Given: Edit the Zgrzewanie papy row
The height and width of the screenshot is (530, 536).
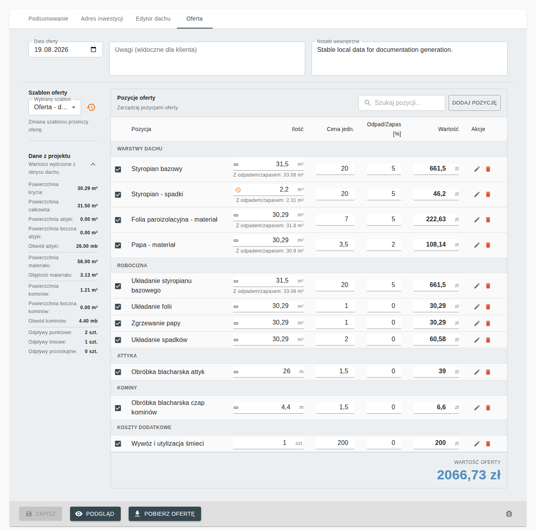Looking at the screenshot, I should point(477,323).
